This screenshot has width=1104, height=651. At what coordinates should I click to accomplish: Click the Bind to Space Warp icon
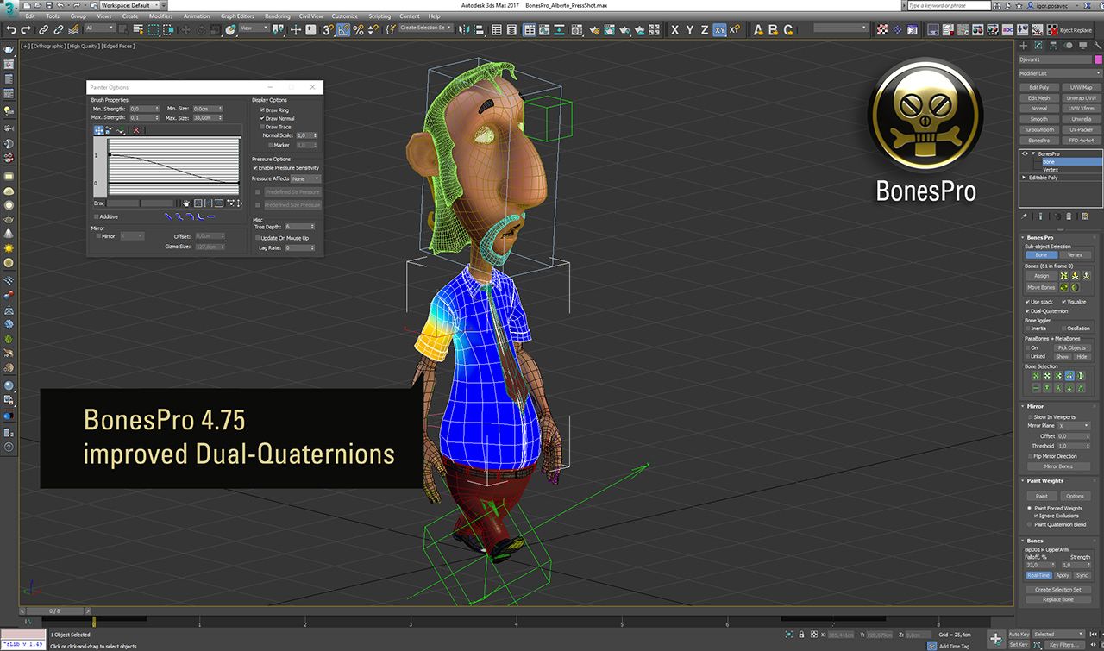pyautogui.click(x=72, y=29)
